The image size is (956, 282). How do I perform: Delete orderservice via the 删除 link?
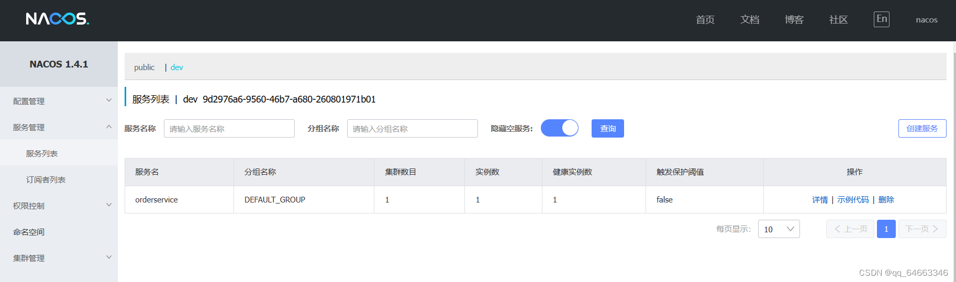(886, 200)
